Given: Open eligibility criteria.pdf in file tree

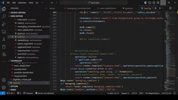Looking at the screenshot, I should click(29, 79).
